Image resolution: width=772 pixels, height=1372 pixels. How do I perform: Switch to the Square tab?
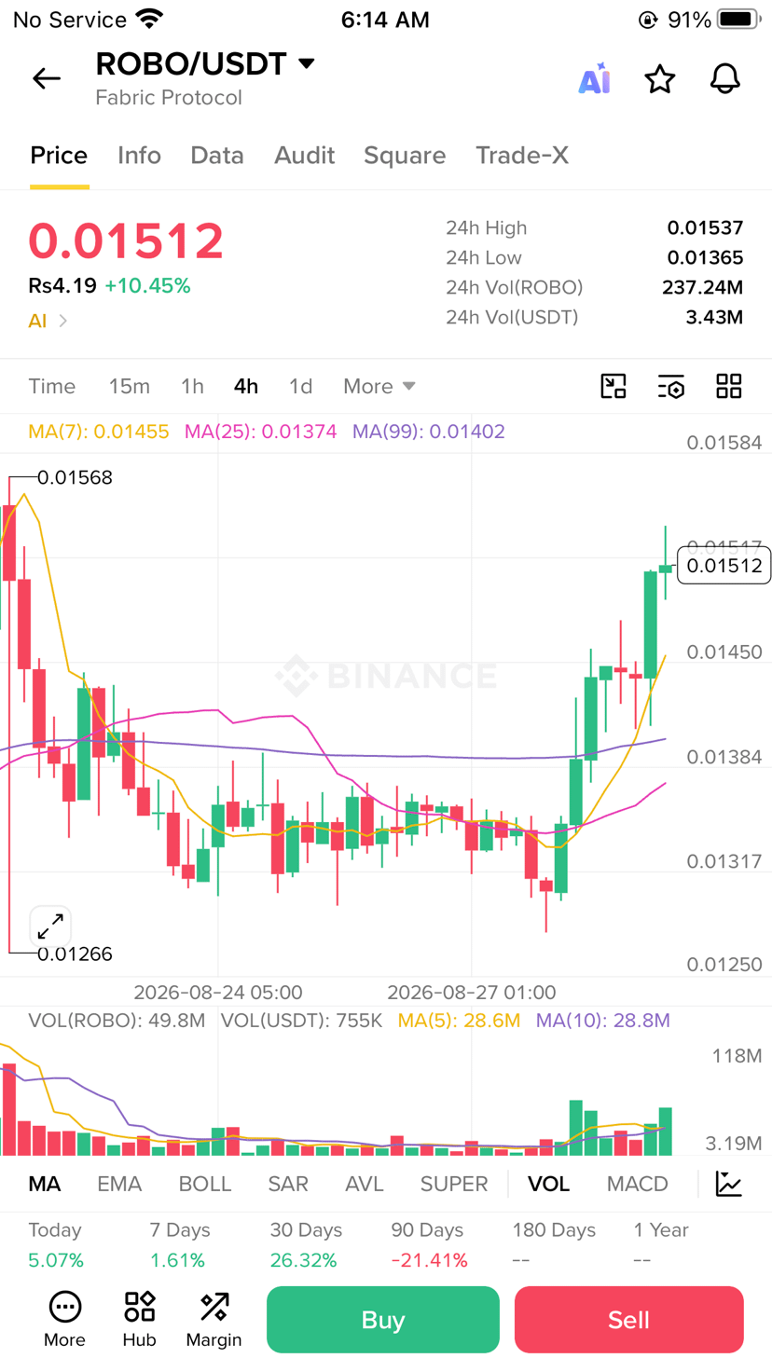[x=405, y=156]
